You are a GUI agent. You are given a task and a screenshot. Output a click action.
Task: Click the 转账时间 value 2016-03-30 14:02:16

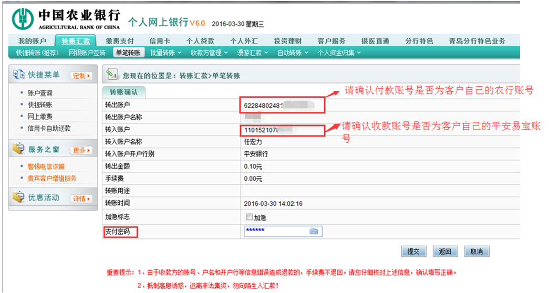coord(273,204)
